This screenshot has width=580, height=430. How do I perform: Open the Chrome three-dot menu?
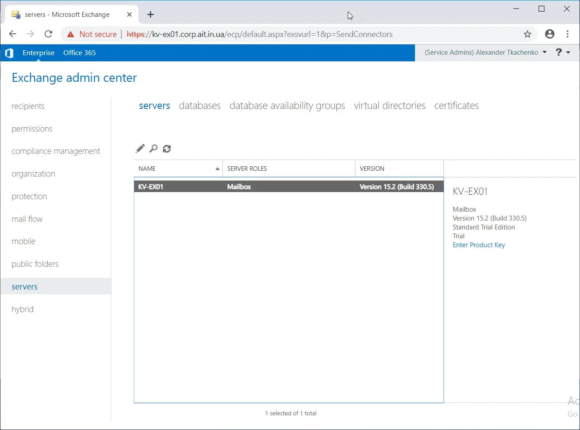coord(568,34)
